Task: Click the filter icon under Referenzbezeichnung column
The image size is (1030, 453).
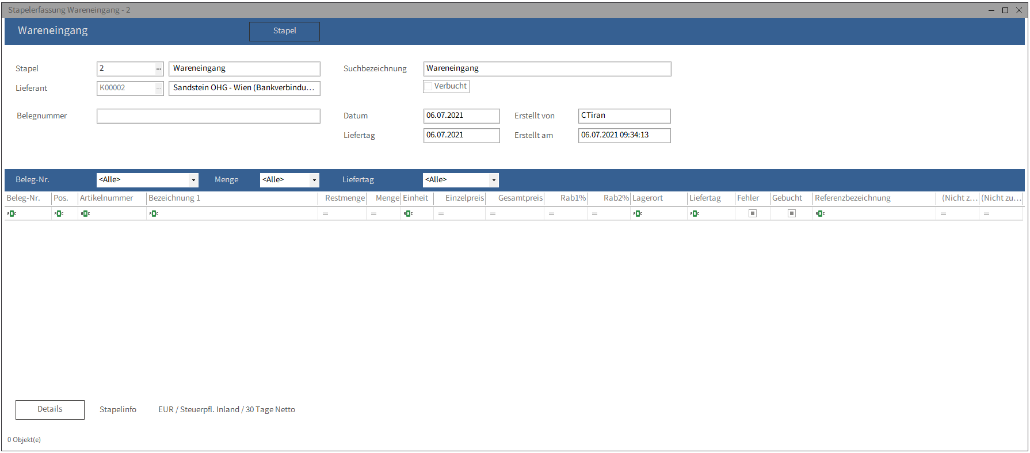Action: [x=820, y=213]
